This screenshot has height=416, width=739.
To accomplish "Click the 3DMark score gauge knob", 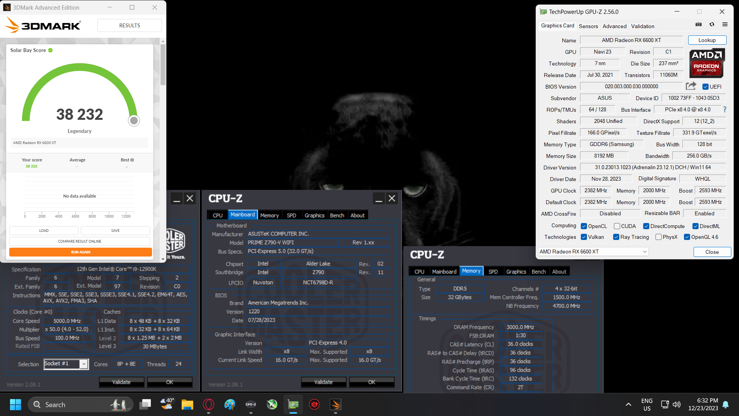I will (134, 121).
